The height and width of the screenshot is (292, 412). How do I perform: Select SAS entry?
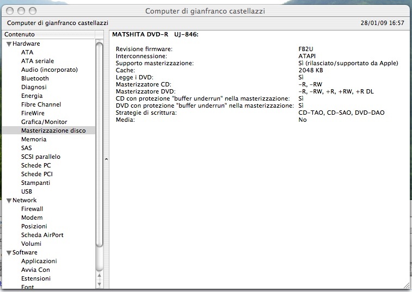27,148
